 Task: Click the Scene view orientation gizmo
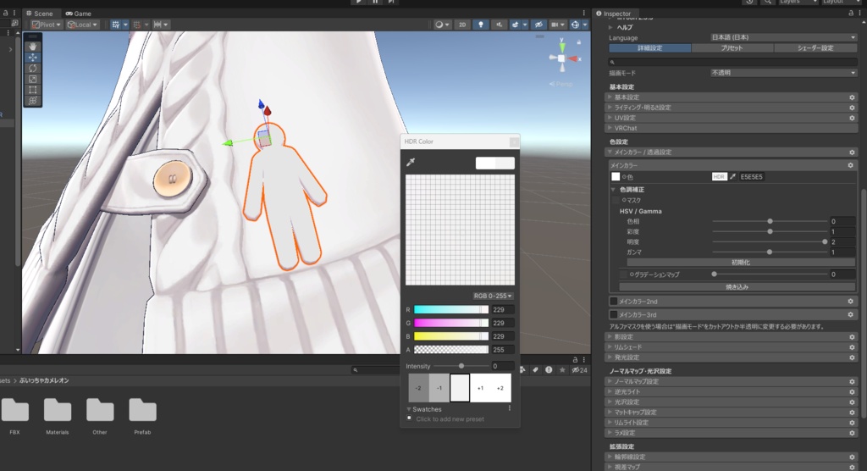point(562,58)
